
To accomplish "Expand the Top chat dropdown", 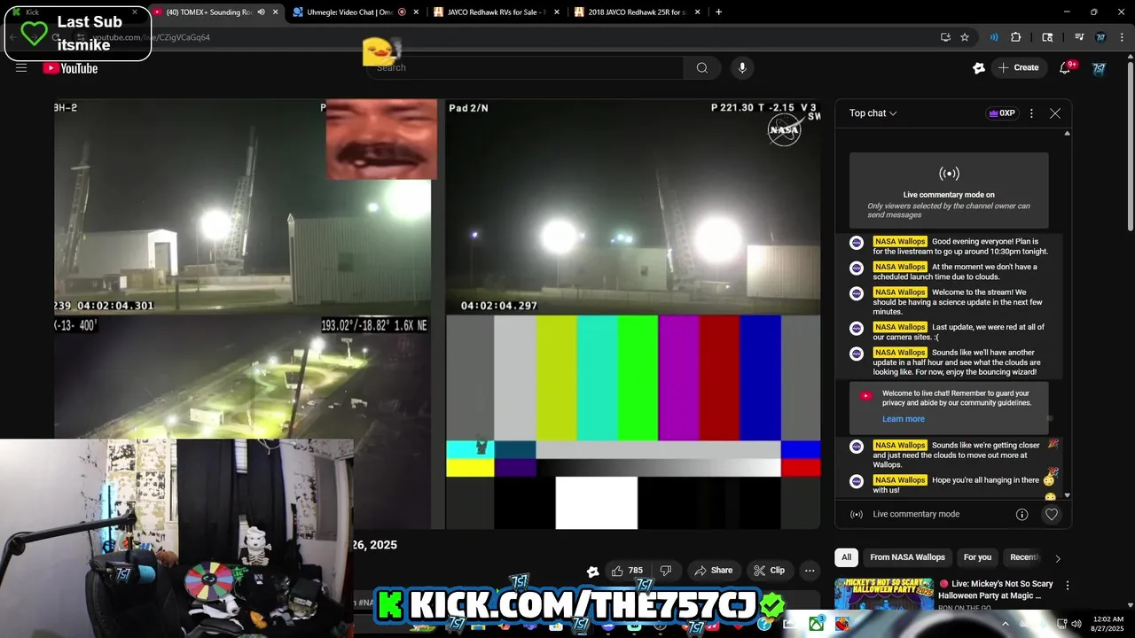I will (x=873, y=113).
